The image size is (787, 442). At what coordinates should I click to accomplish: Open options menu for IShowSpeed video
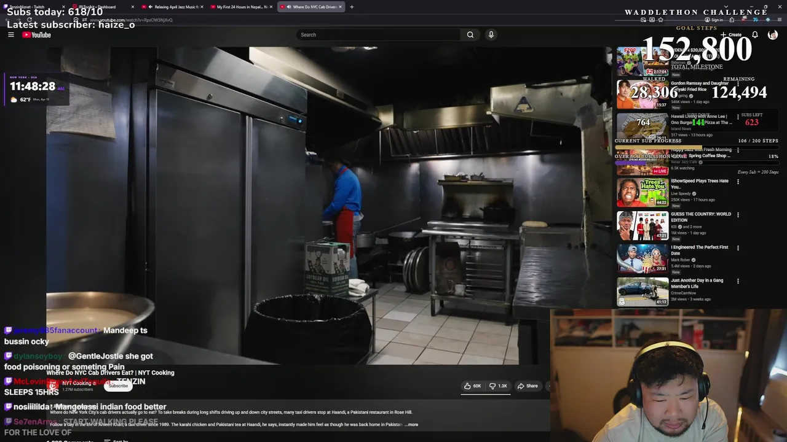738,182
